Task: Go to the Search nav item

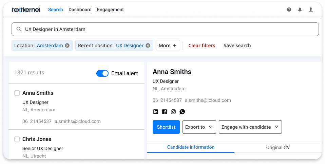Action: (x=56, y=10)
